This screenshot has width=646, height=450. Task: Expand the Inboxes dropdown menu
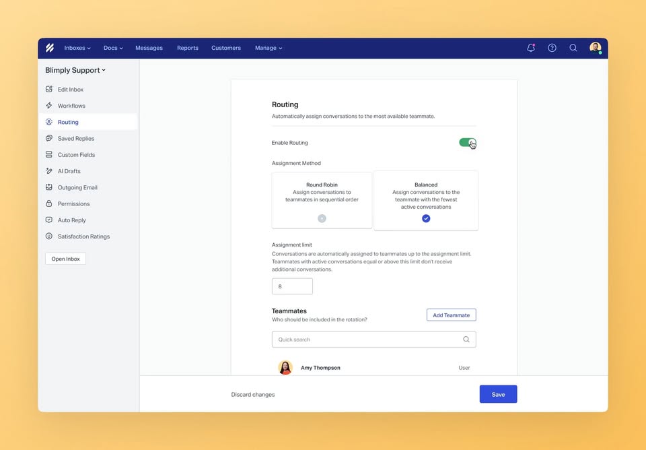click(x=77, y=48)
